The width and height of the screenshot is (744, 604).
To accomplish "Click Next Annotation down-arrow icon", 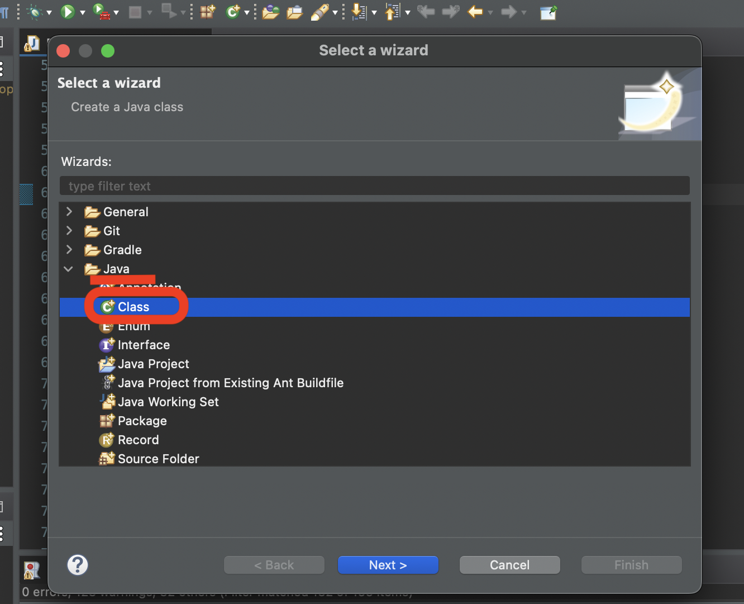I will [x=359, y=11].
